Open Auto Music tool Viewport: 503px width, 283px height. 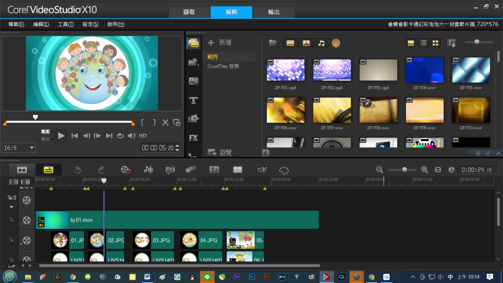(170, 170)
